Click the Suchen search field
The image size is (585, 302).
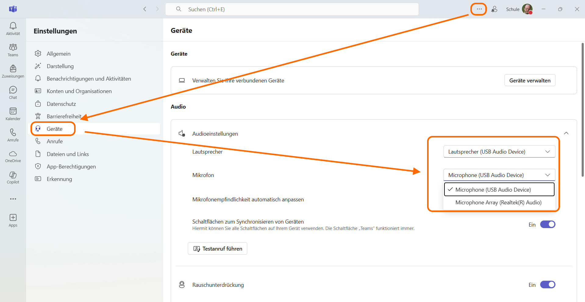click(292, 9)
